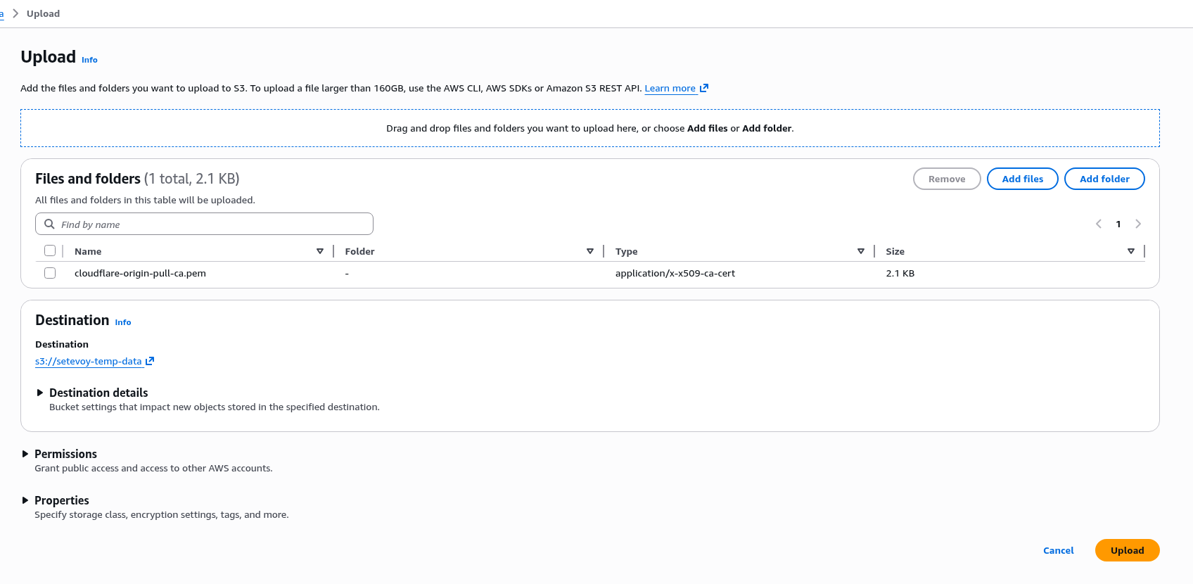Select all files with header checkbox

(50, 250)
